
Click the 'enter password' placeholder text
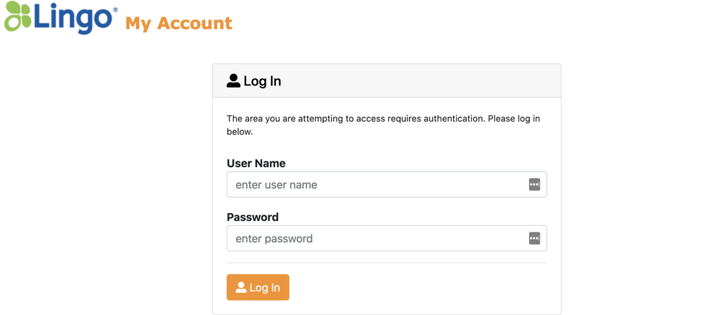tap(274, 238)
